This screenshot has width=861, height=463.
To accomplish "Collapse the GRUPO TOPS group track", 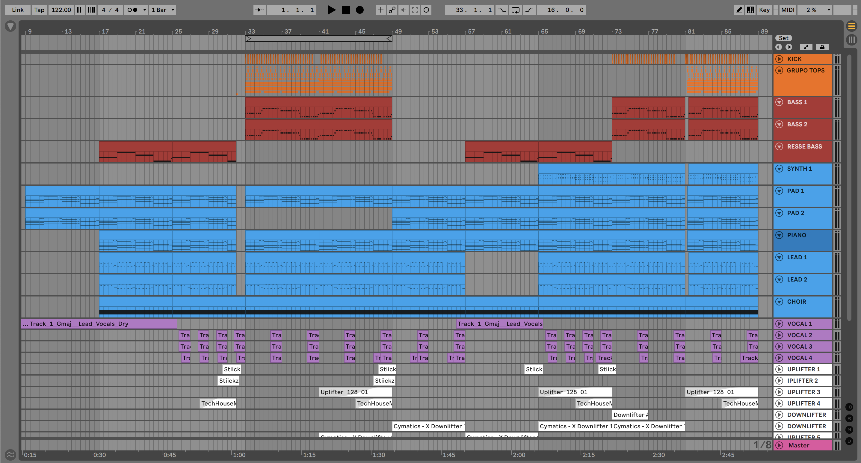I will [x=779, y=70].
